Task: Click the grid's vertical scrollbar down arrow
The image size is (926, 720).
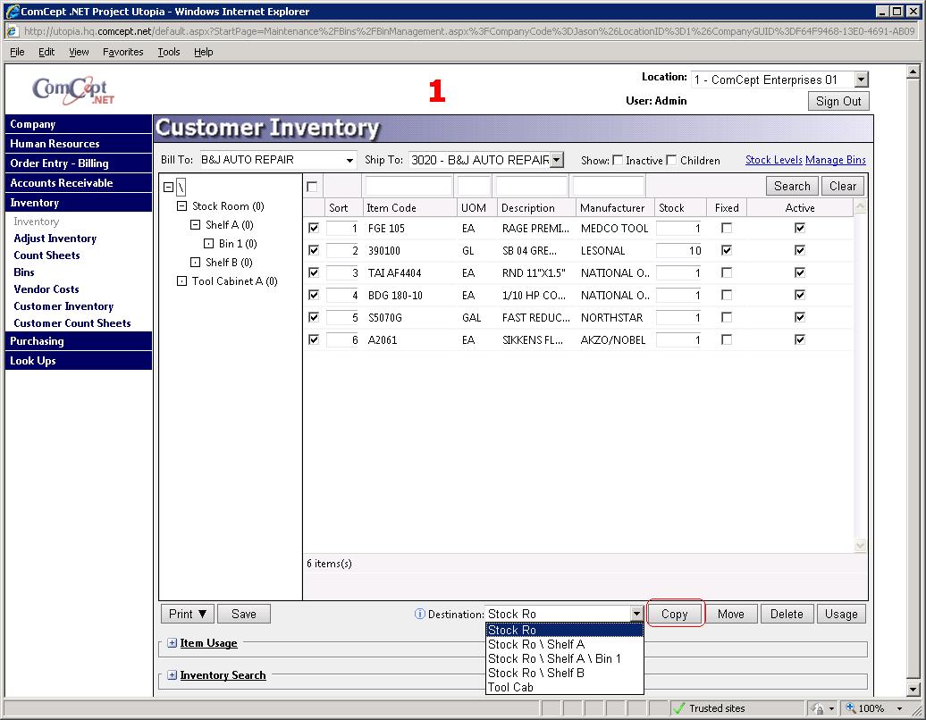Action: click(861, 545)
